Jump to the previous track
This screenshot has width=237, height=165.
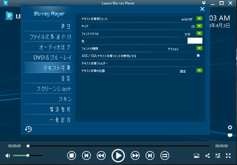[86, 156]
